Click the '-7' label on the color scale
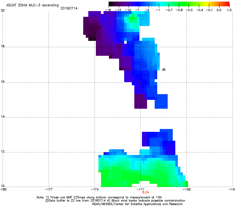 click(137, 10)
